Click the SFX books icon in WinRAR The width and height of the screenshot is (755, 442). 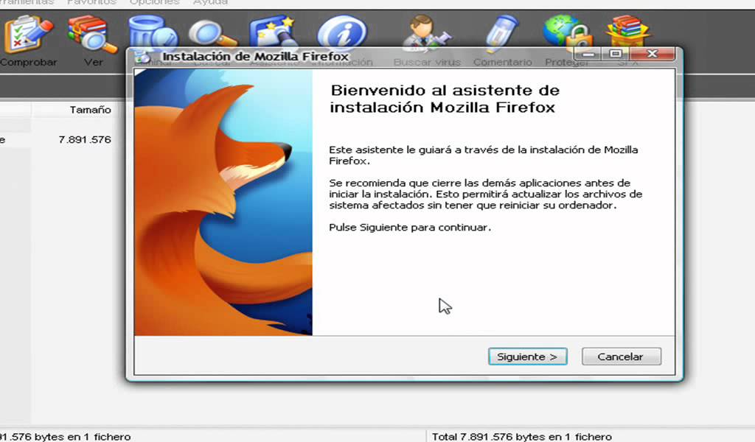point(628,31)
